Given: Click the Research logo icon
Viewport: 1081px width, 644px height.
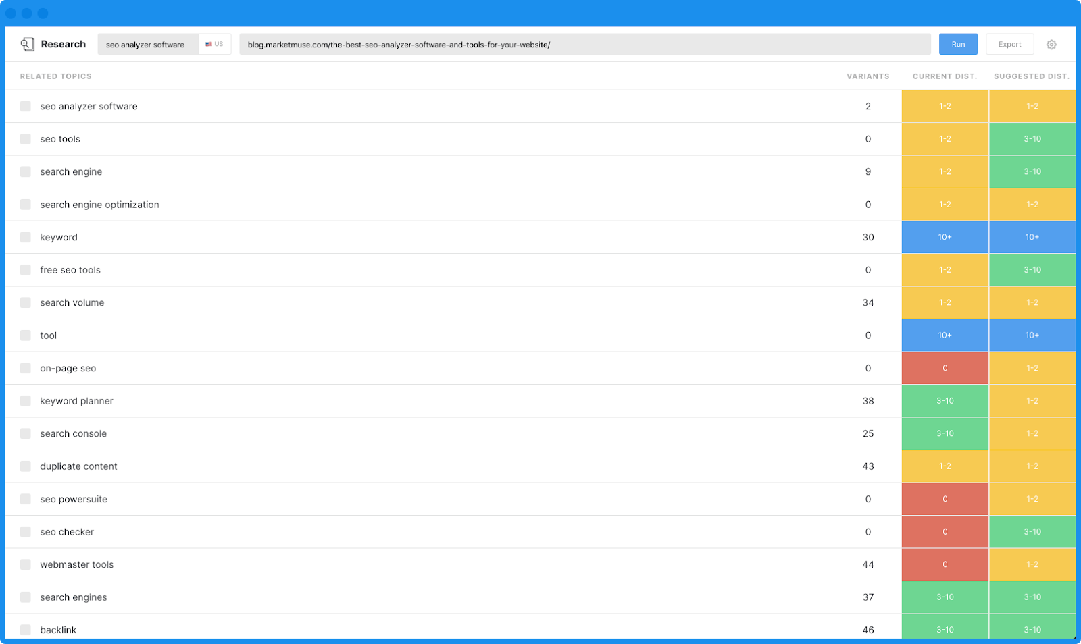Looking at the screenshot, I should [x=27, y=45].
